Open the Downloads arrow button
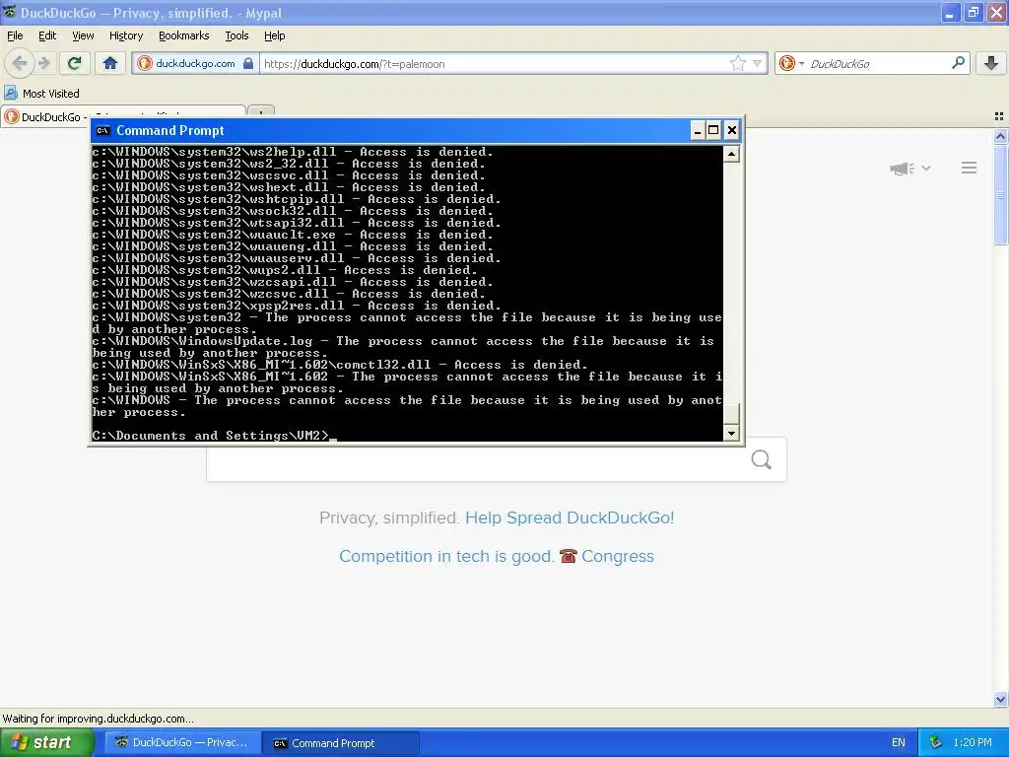Image resolution: width=1009 pixels, height=757 pixels. [x=991, y=63]
